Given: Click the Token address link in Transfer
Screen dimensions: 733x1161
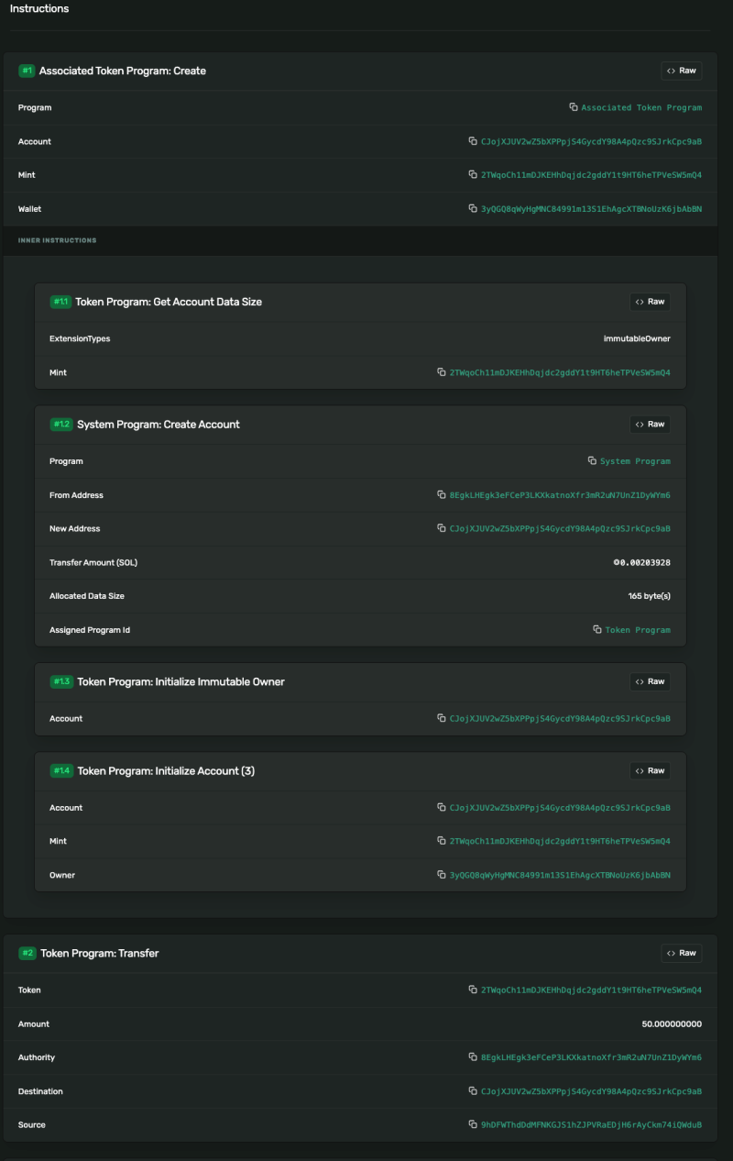Looking at the screenshot, I should click(x=591, y=990).
